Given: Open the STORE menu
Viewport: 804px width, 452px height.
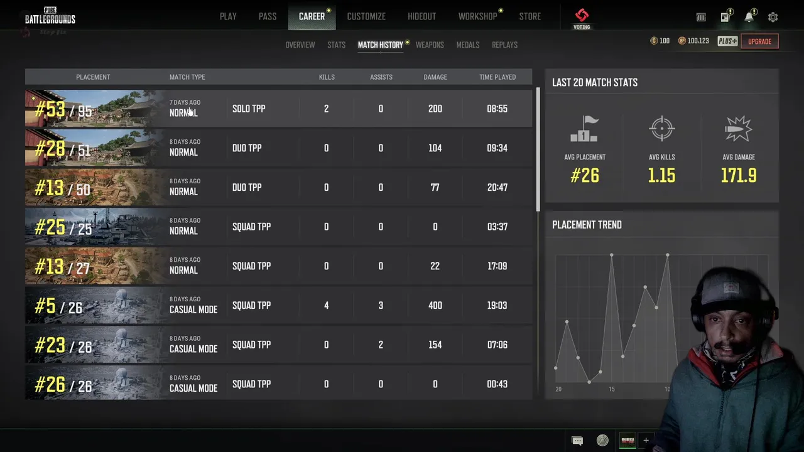Looking at the screenshot, I should pyautogui.click(x=530, y=16).
